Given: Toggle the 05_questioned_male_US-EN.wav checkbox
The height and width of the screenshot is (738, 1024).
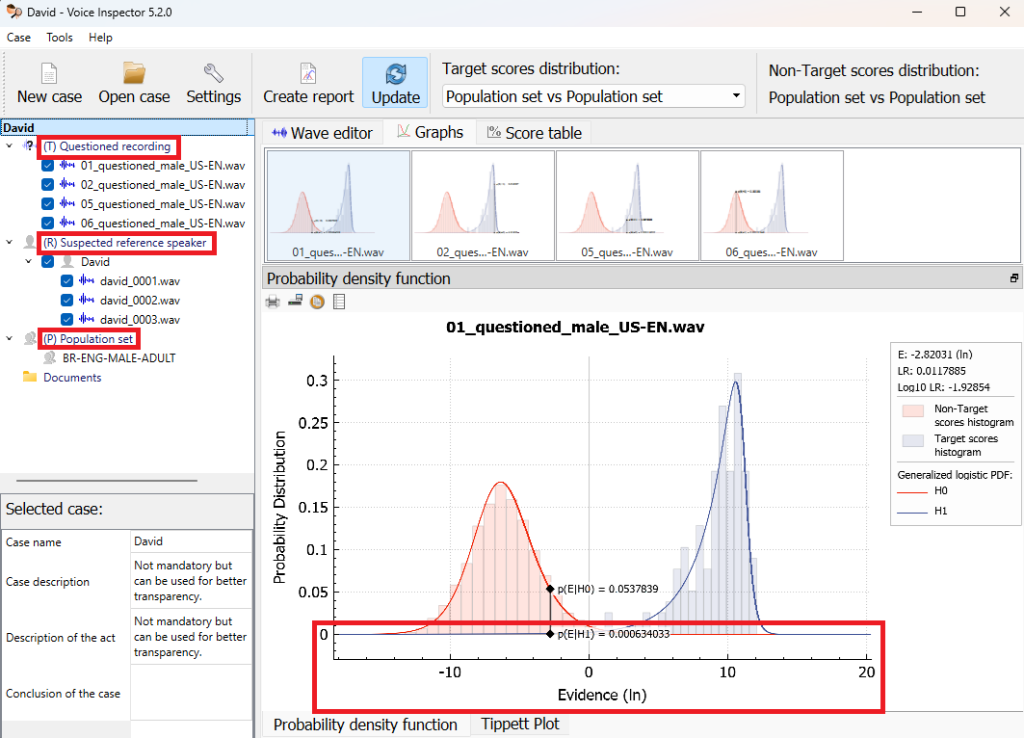Looking at the screenshot, I should [47, 203].
